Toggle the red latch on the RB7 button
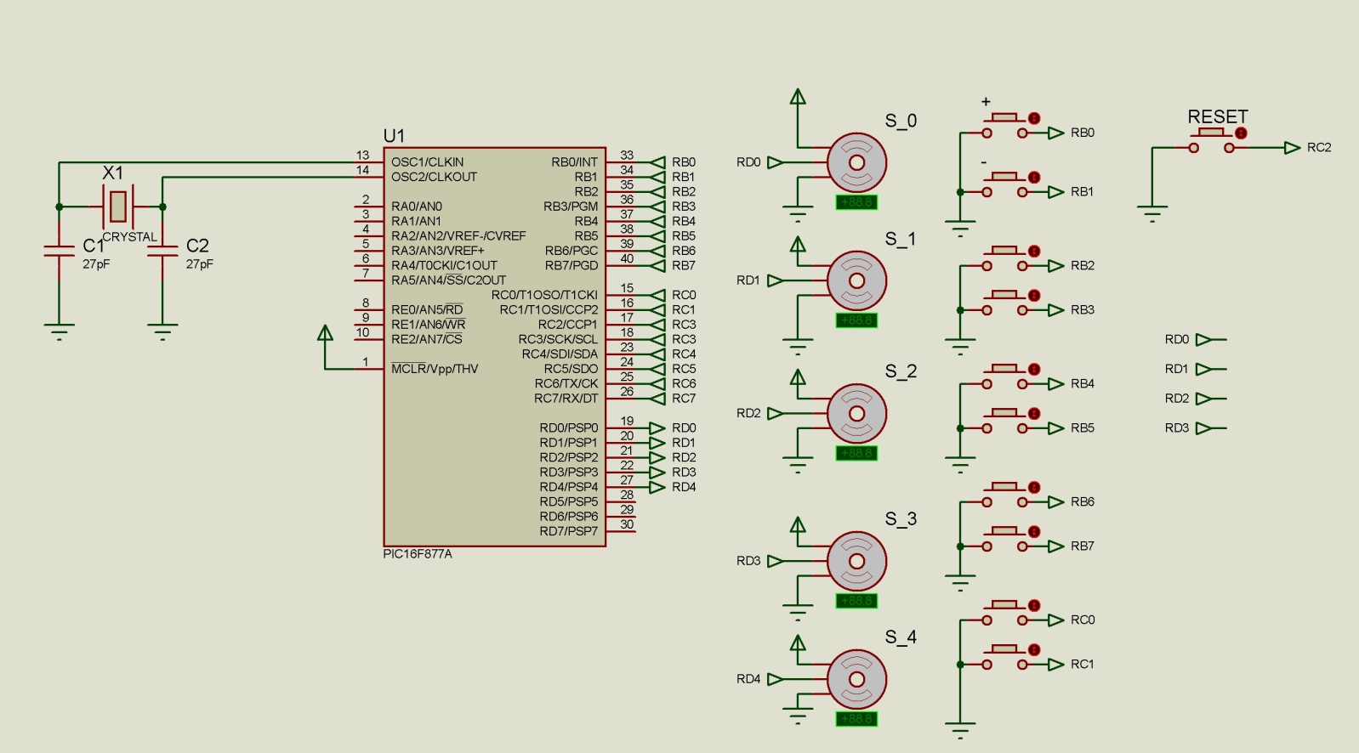The image size is (1359, 753). point(1034,532)
